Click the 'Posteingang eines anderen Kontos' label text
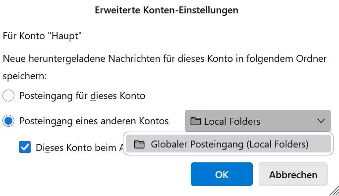 click(94, 121)
